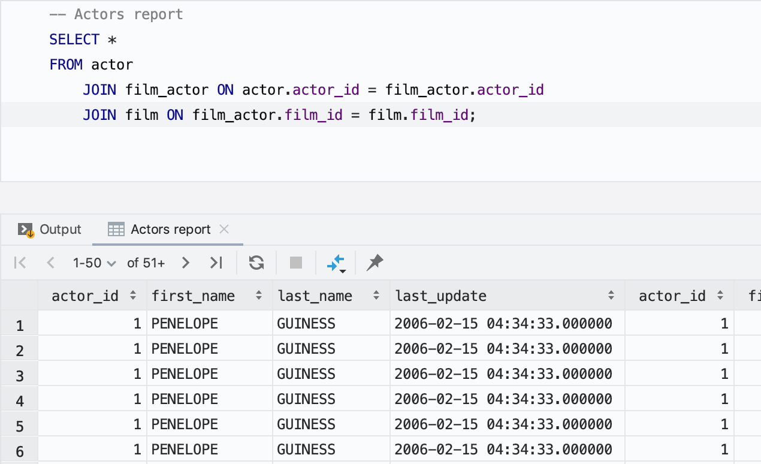Go to next results page
Screen dimensions: 761x464
pyautogui.click(x=186, y=263)
